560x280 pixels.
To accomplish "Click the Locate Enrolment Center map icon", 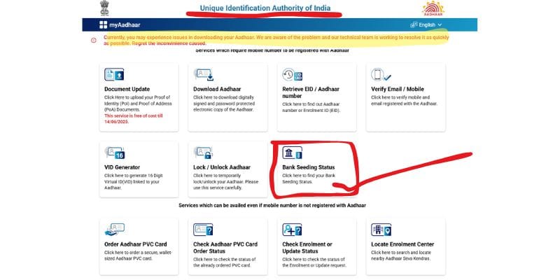I will pyautogui.click(x=381, y=230).
